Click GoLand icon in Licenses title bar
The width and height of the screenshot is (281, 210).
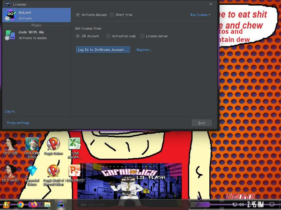(8, 4)
